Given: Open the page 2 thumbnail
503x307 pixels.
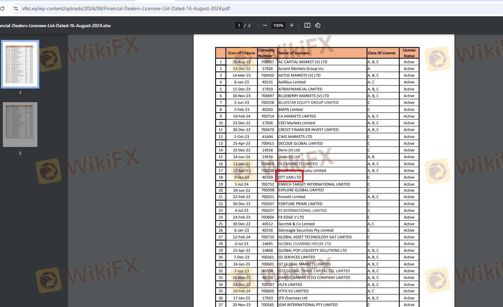Looking at the screenshot, I should pos(20,125).
